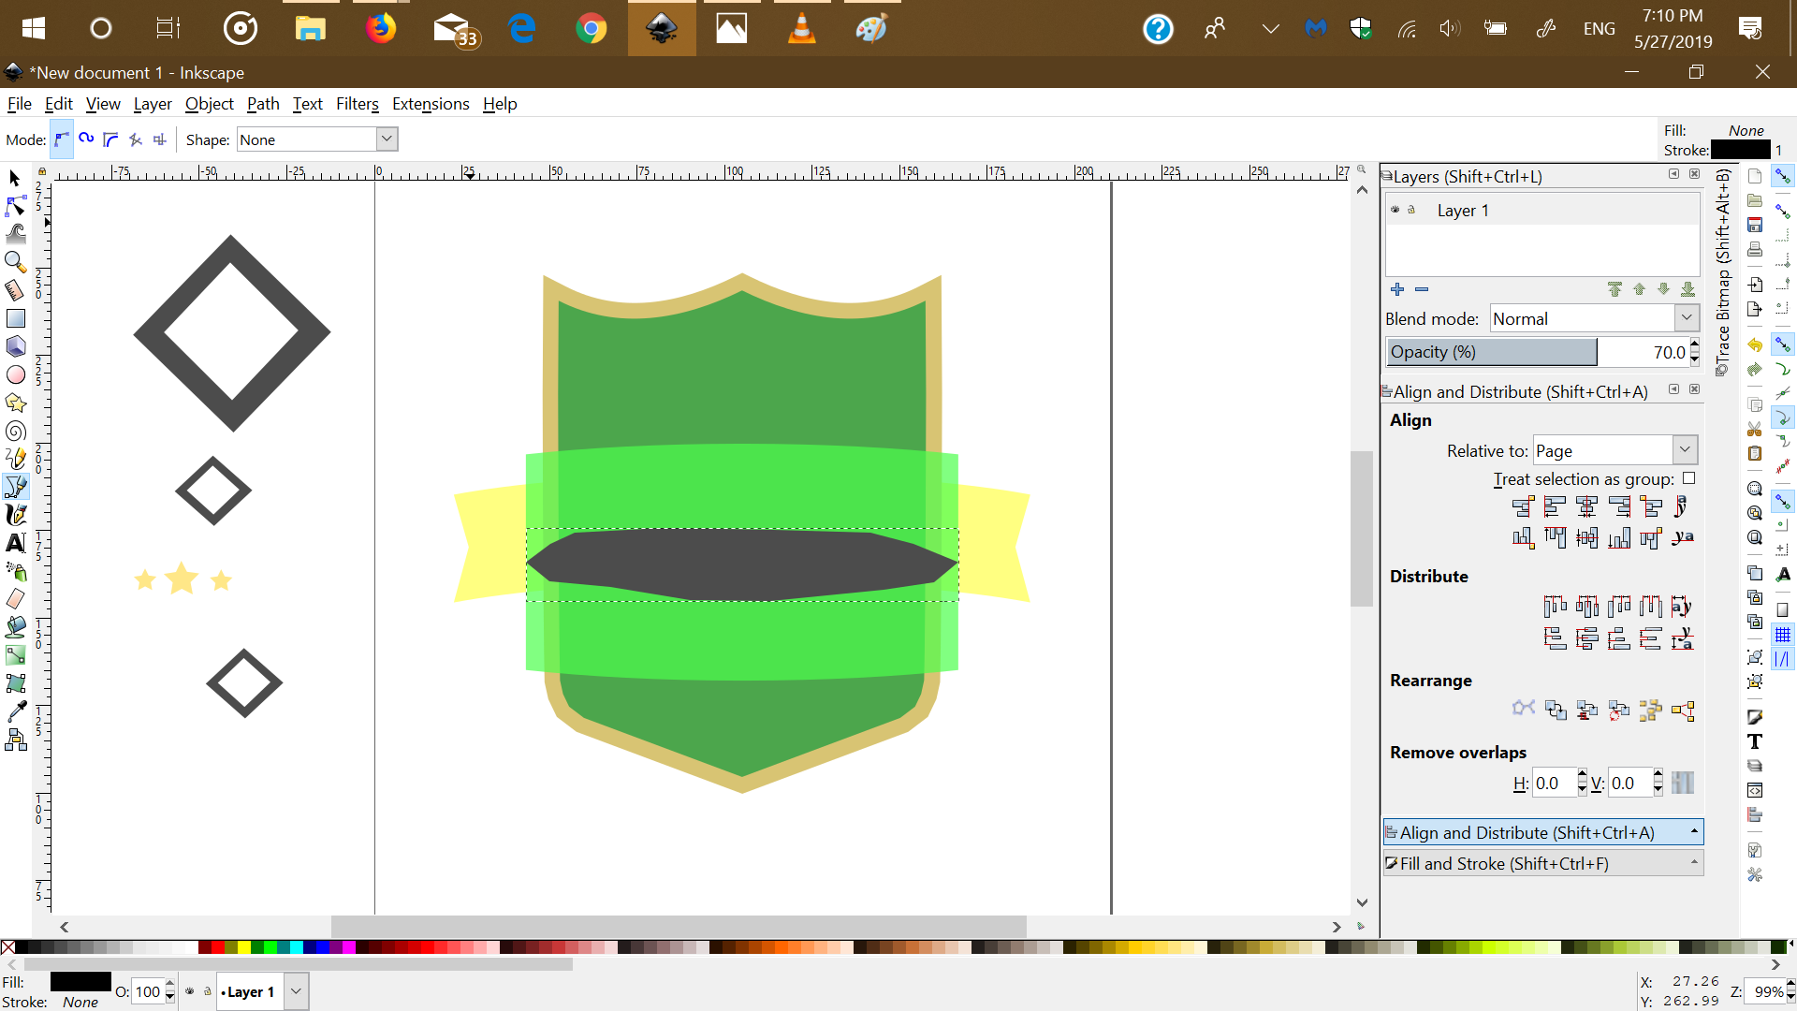1797x1011 pixels.
Task: Open the Path menu
Action: tap(263, 104)
